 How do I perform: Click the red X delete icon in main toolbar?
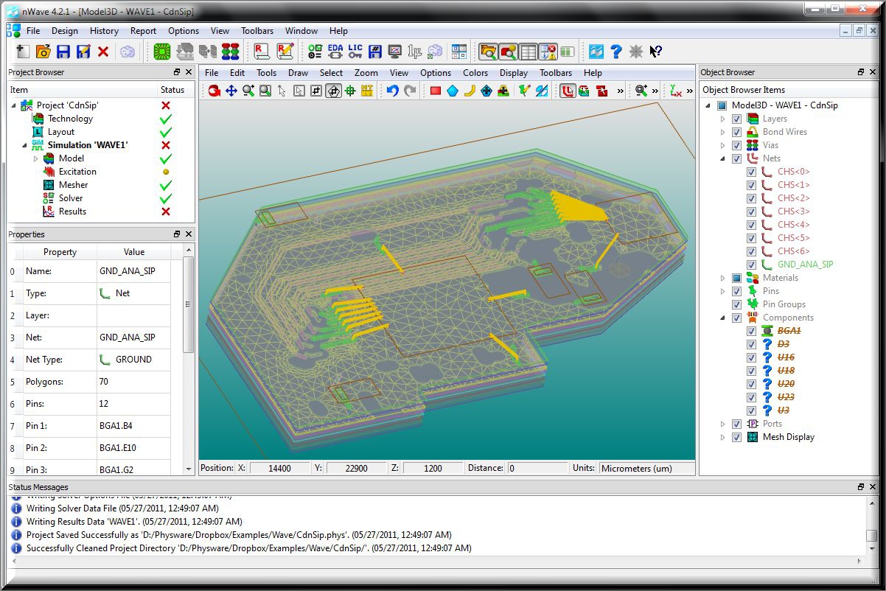point(103,52)
